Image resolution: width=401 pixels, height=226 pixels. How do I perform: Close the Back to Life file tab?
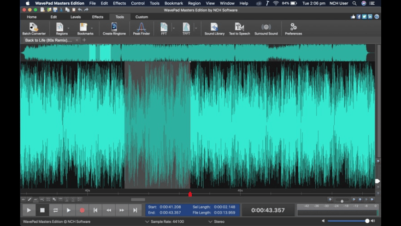pos(77,40)
